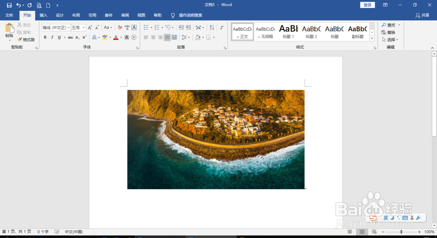Open the 文件 file menu
The height and width of the screenshot is (238, 437).
[9, 15]
